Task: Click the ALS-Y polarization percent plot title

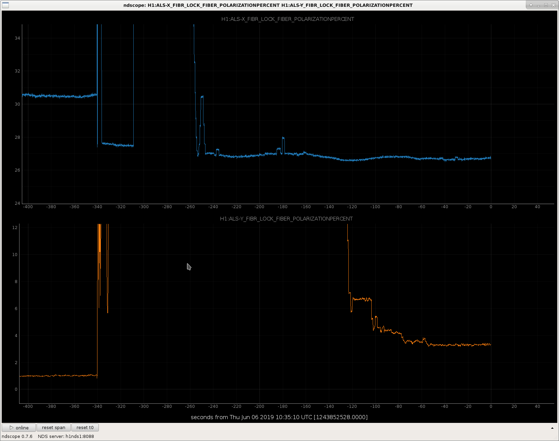Action: click(x=287, y=219)
